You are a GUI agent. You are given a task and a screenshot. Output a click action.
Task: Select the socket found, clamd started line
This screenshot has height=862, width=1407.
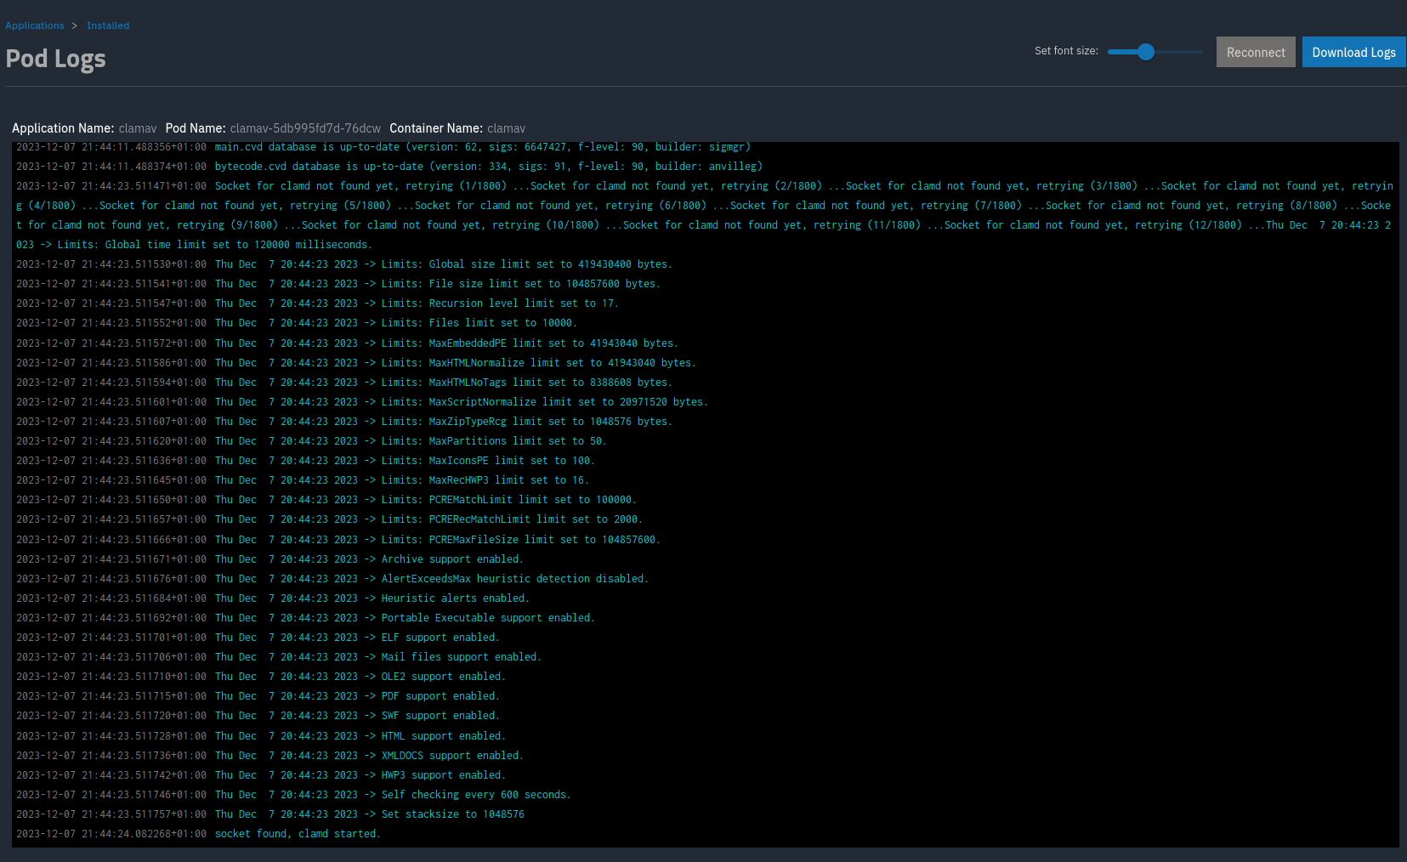click(x=198, y=834)
